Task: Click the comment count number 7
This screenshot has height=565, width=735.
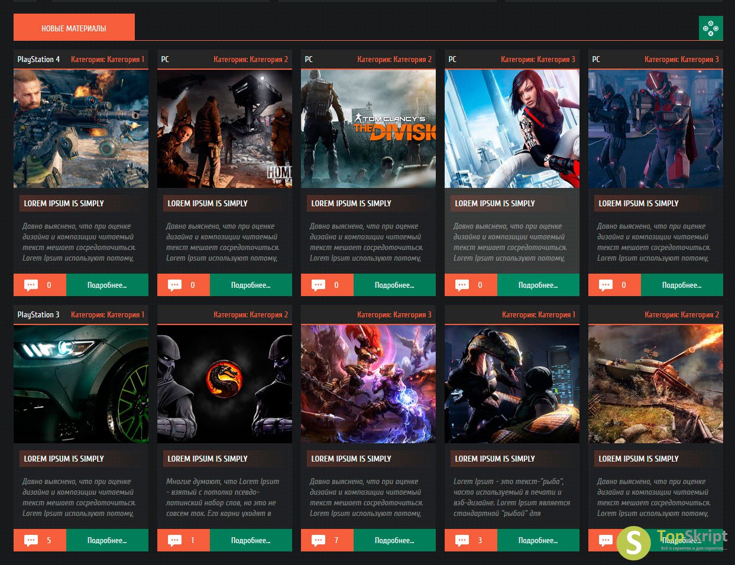Action: (x=336, y=541)
